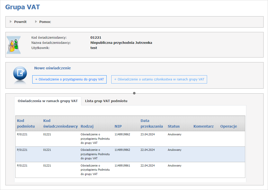Select the row with NIP 1148919861
The image size is (268, 190).
(x=130, y=170)
